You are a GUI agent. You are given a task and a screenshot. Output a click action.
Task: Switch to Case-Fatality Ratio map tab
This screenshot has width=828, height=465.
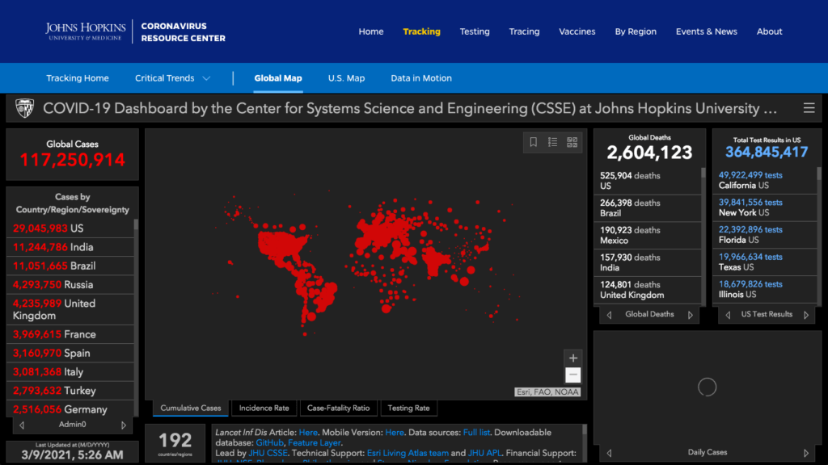click(x=338, y=408)
